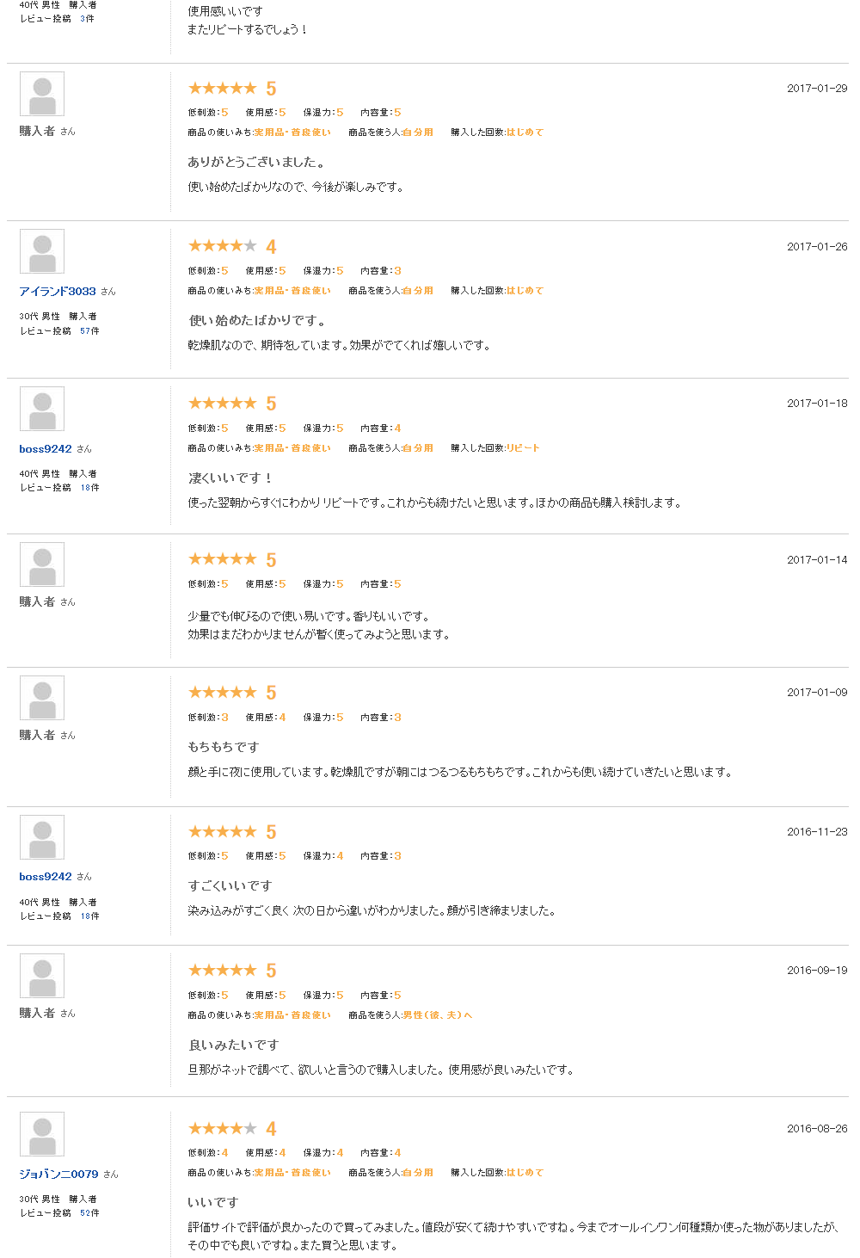Click boss9242's avatar on the 2016-11-23 review
The width and height of the screenshot is (860, 1258).
(42, 837)
